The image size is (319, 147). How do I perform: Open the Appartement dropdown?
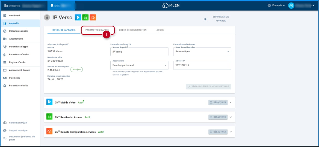tap(139, 65)
